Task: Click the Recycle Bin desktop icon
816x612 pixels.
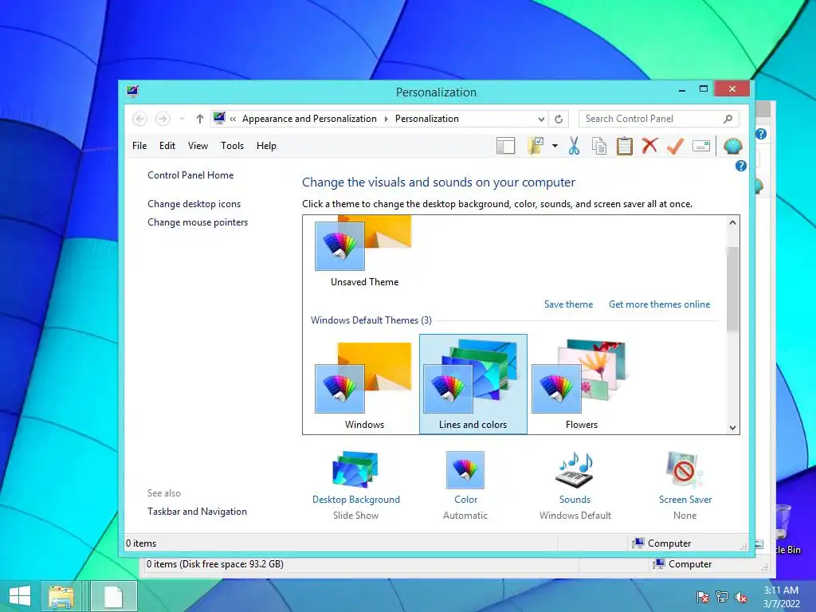Action: pos(784,528)
